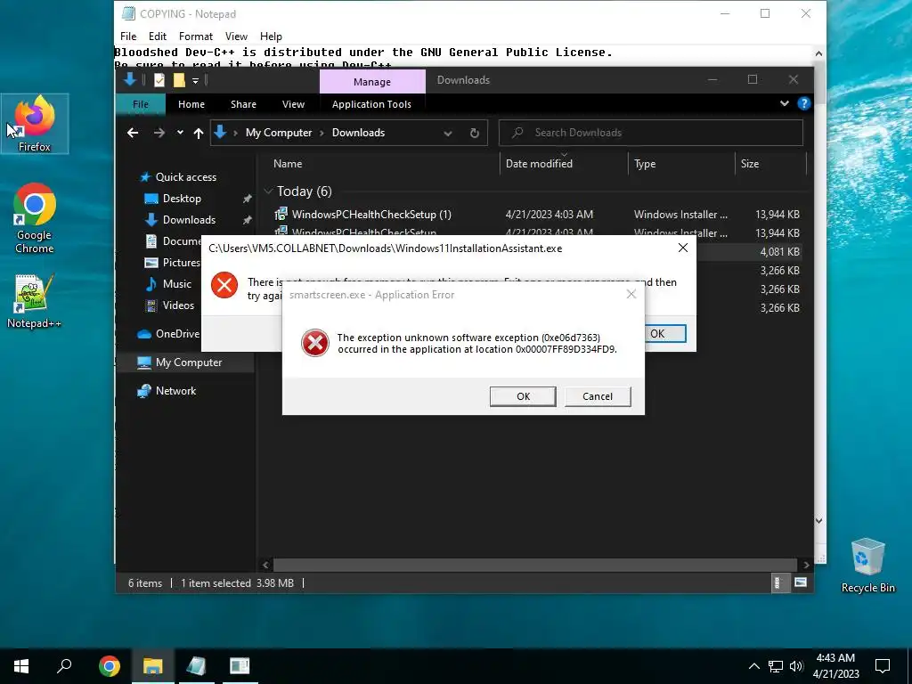The width and height of the screenshot is (912, 684).
Task: Click the Windows Start button
Action: click(x=21, y=666)
